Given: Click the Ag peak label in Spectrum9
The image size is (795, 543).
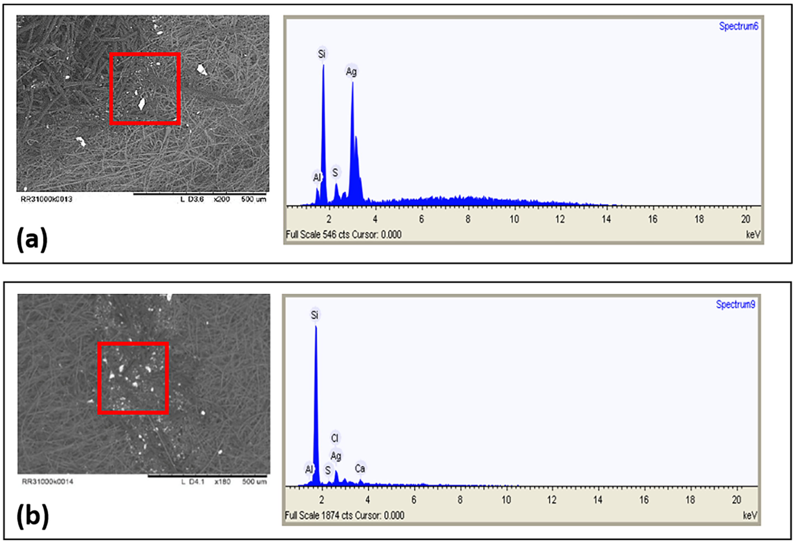Looking at the screenshot, I should pyautogui.click(x=336, y=456).
